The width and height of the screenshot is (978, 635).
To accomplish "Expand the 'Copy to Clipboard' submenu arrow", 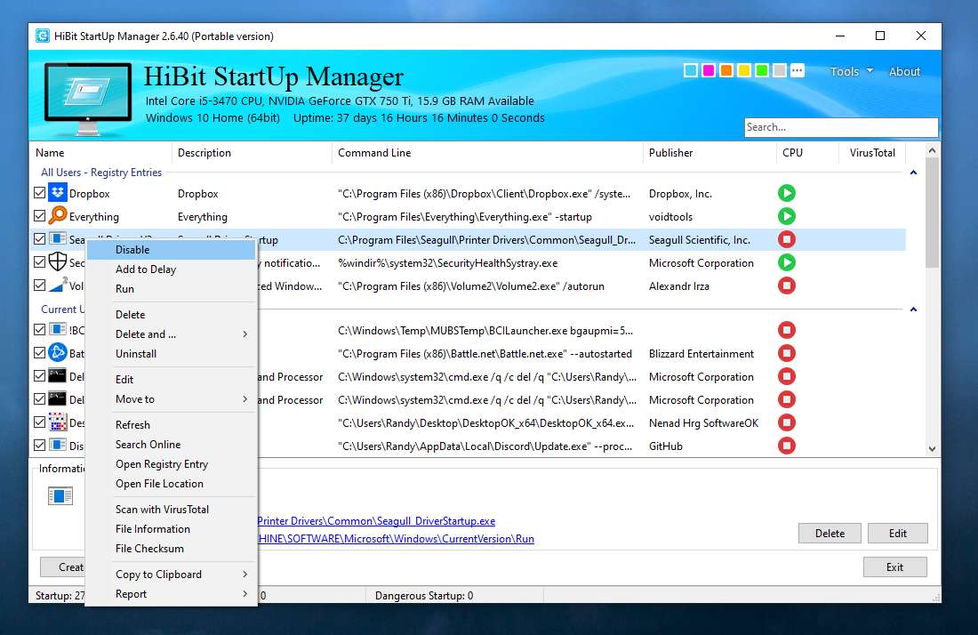I will click(x=245, y=575).
